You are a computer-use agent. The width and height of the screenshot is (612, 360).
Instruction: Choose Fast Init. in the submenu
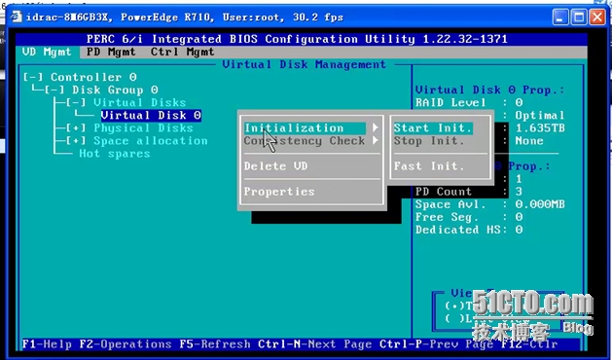click(429, 166)
